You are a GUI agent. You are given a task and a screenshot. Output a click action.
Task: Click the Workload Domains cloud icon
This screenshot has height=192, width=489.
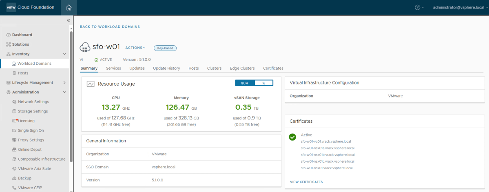point(14,64)
